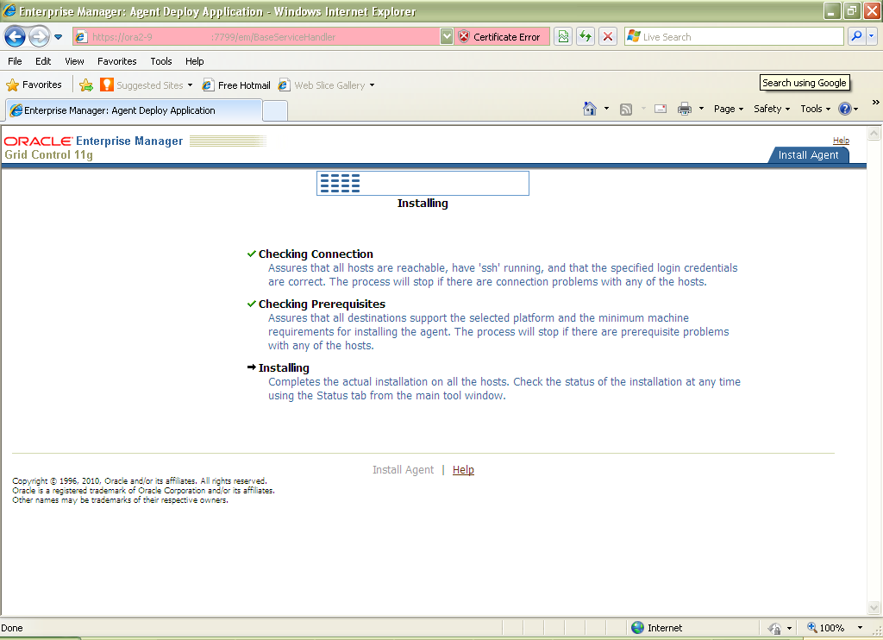Click the browser Back arrow button
Viewport: 883px width, 640px height.
pyautogui.click(x=15, y=37)
